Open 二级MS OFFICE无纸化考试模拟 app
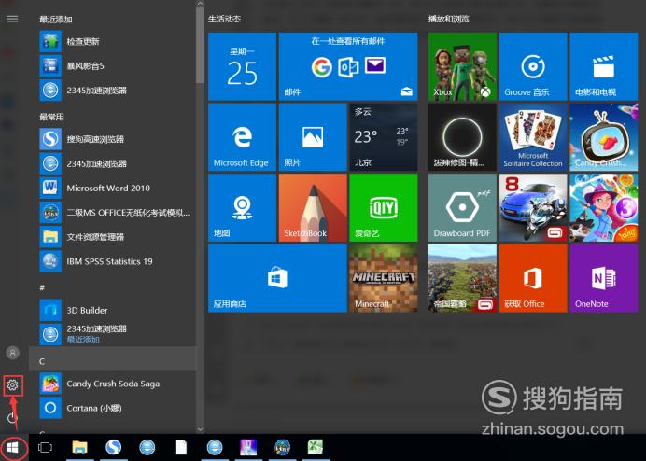Screen dimensions: 646x461 pos(112,213)
